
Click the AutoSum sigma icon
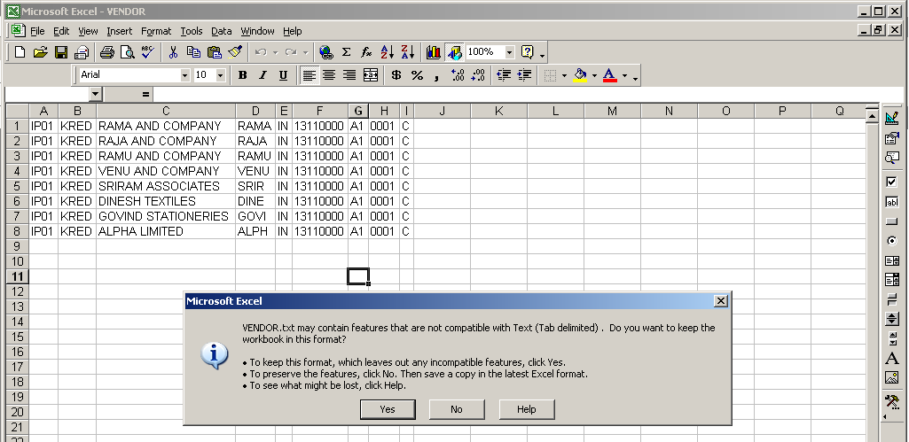click(346, 52)
